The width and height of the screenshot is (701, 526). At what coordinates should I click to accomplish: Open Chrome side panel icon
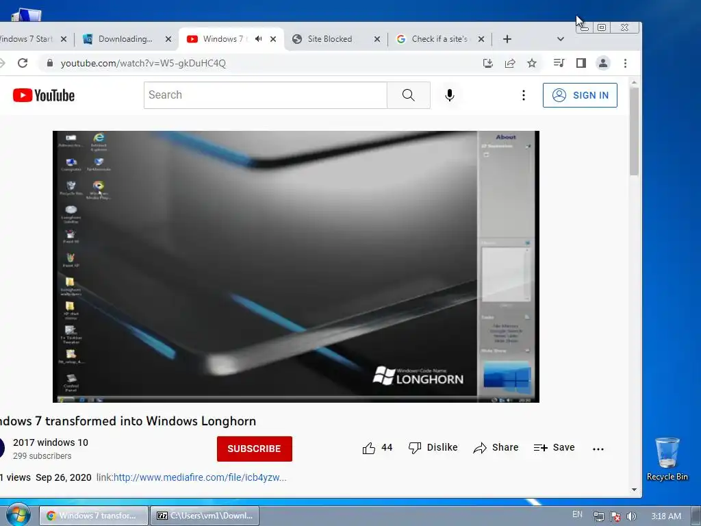tap(581, 63)
